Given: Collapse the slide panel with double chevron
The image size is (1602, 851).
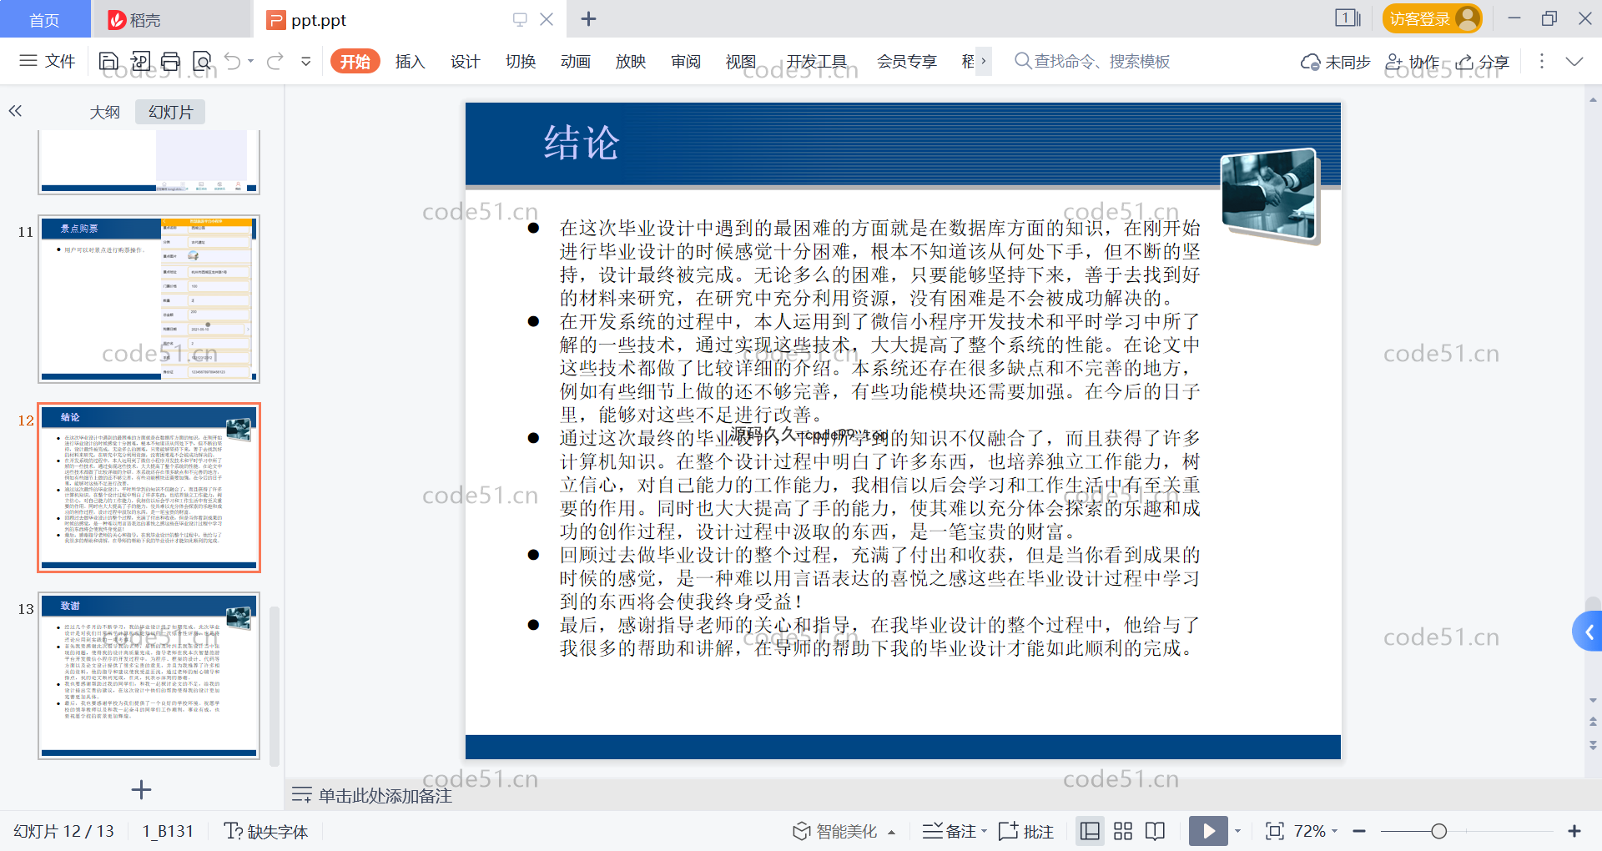Looking at the screenshot, I should coord(15,111).
